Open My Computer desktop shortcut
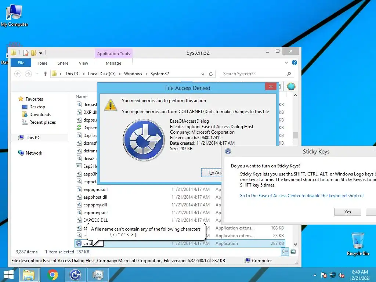 tap(14, 15)
